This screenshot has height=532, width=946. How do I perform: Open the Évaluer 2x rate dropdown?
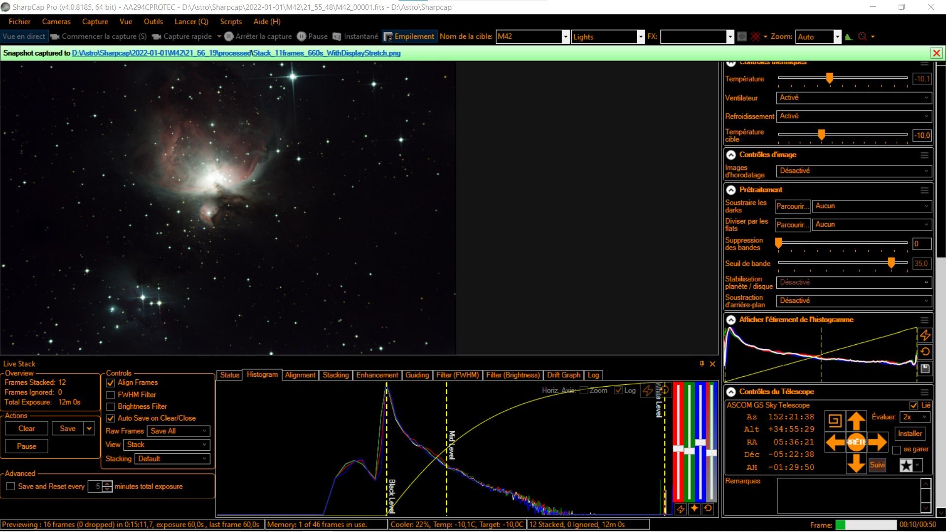coord(915,417)
